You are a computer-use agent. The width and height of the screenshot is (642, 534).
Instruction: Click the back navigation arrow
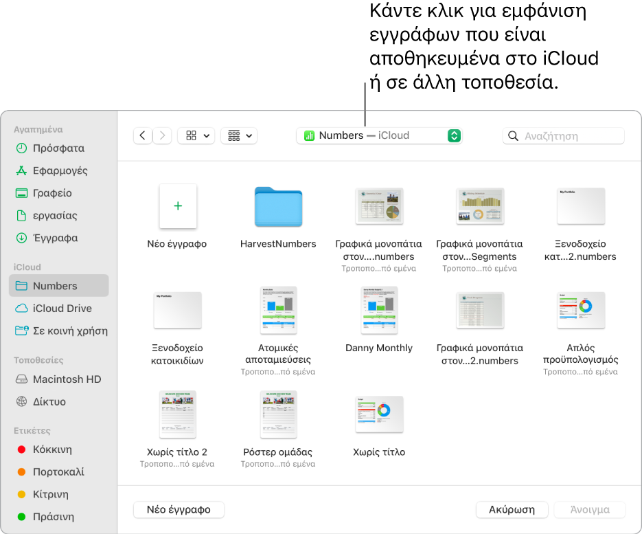pos(143,135)
